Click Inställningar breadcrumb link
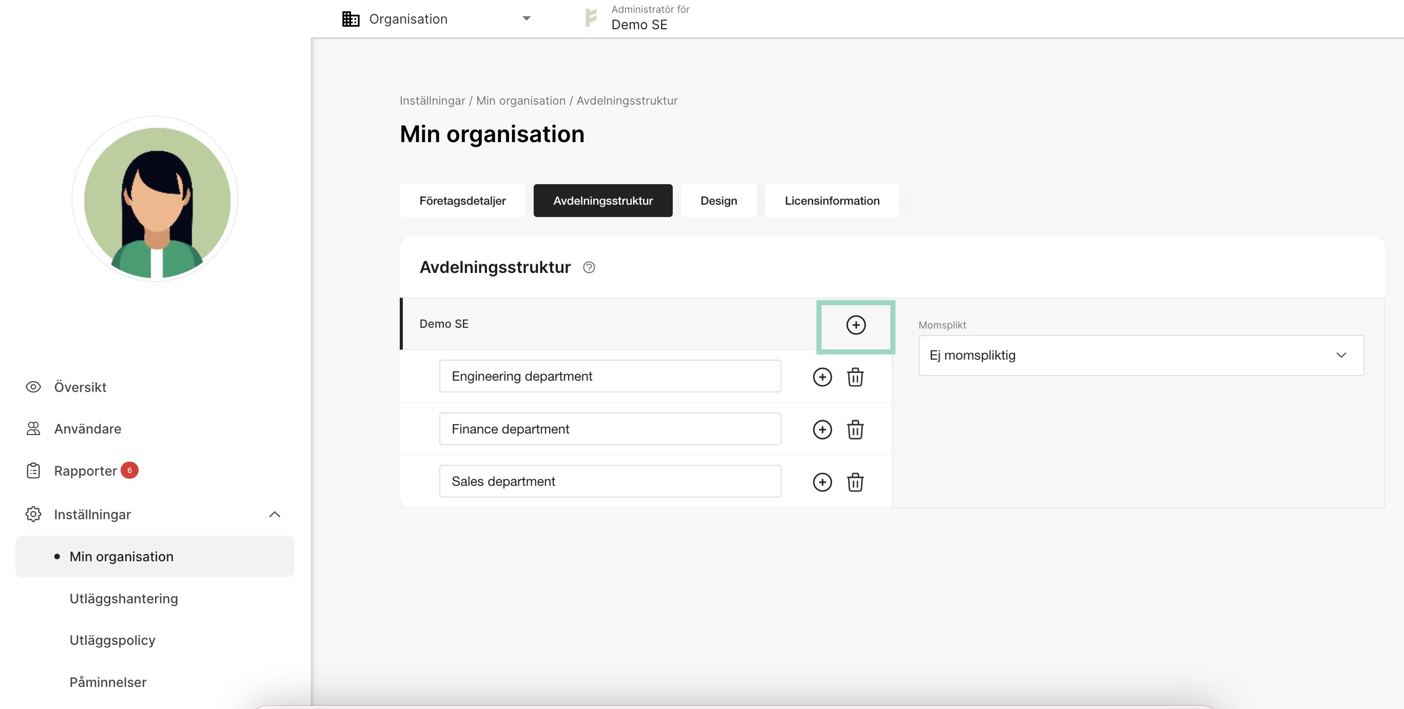1404x709 pixels. click(x=432, y=101)
